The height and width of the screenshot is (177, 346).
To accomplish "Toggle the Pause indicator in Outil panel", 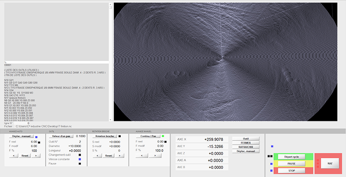I will [x=80, y=164].
